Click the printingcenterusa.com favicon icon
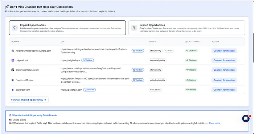This screenshot has height=134, width=254. [x=13, y=70]
